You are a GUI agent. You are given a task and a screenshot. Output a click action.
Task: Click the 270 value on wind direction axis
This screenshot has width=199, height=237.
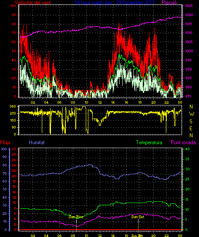pos(13,113)
